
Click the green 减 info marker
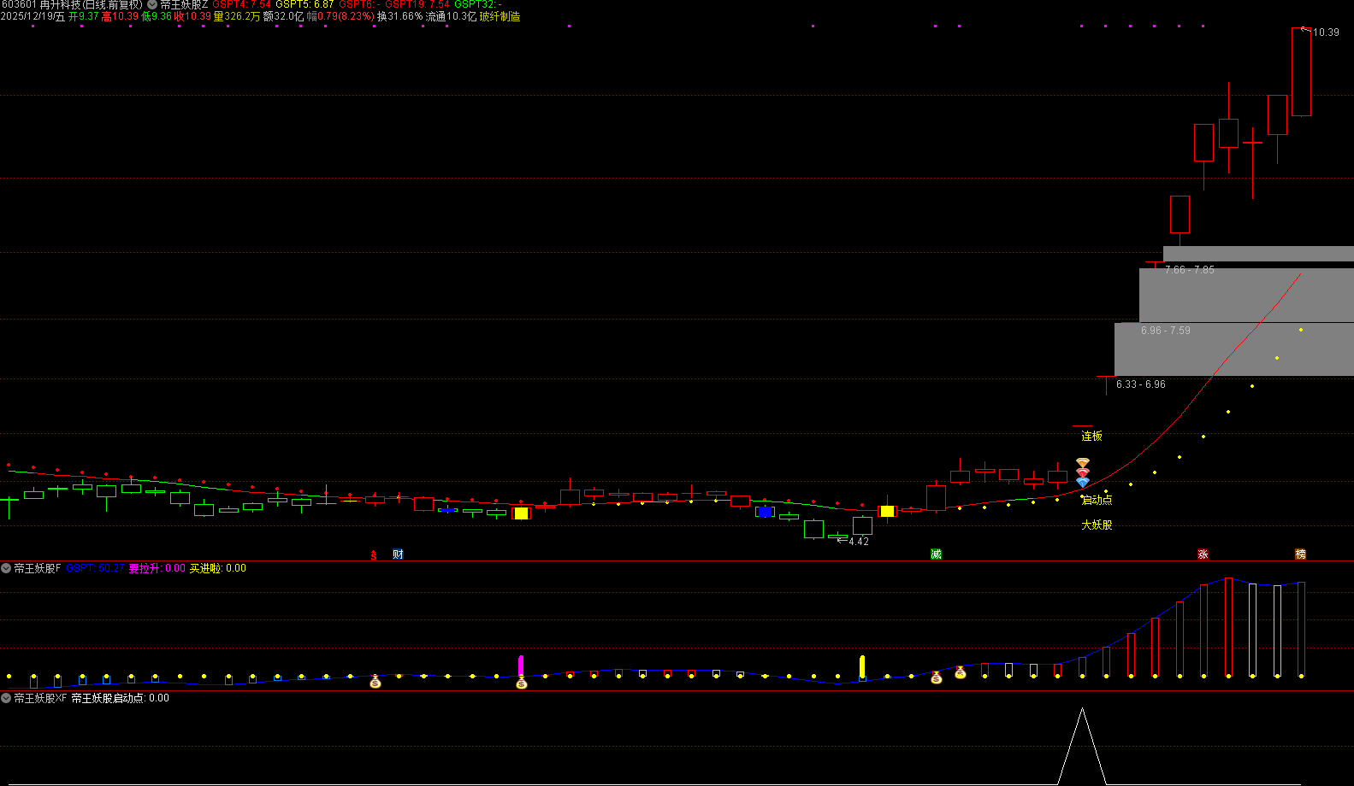tap(936, 554)
